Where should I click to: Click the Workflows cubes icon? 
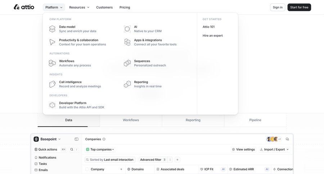(x=52, y=63)
